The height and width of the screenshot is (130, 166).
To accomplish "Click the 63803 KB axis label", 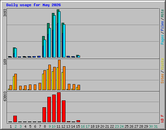I will 5,96.
